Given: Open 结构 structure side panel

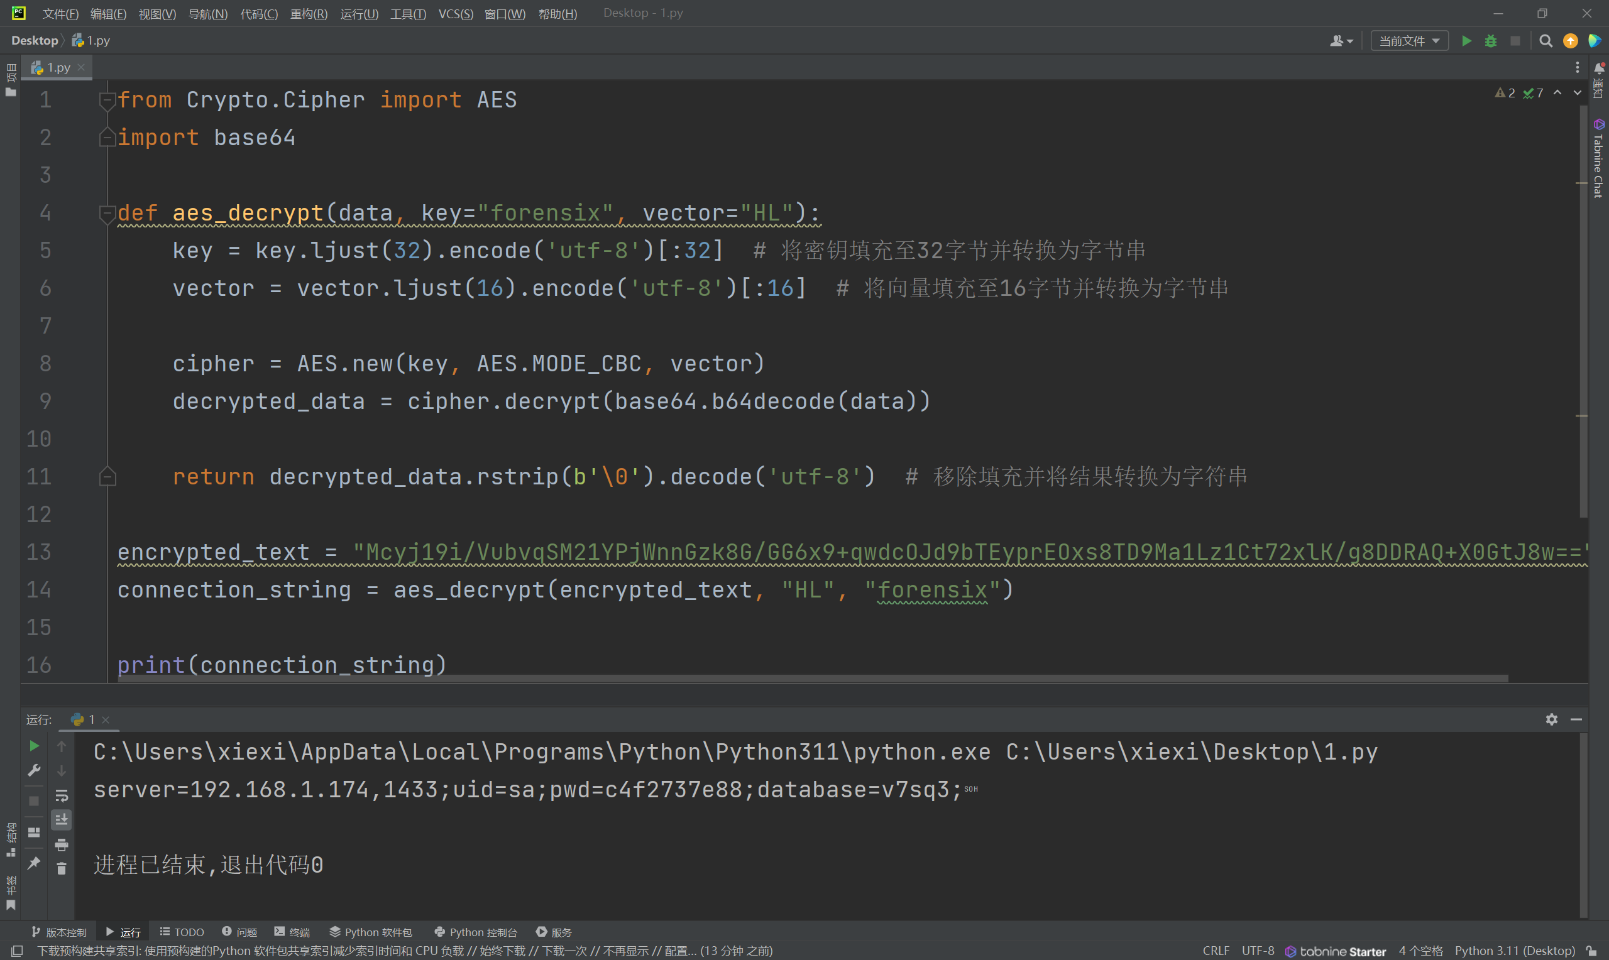Looking at the screenshot, I should [x=11, y=839].
